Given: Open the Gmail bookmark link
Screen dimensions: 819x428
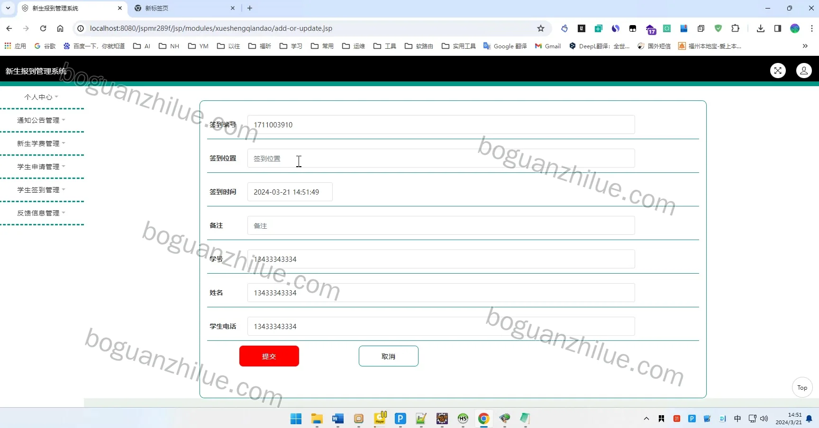Looking at the screenshot, I should click(x=548, y=46).
